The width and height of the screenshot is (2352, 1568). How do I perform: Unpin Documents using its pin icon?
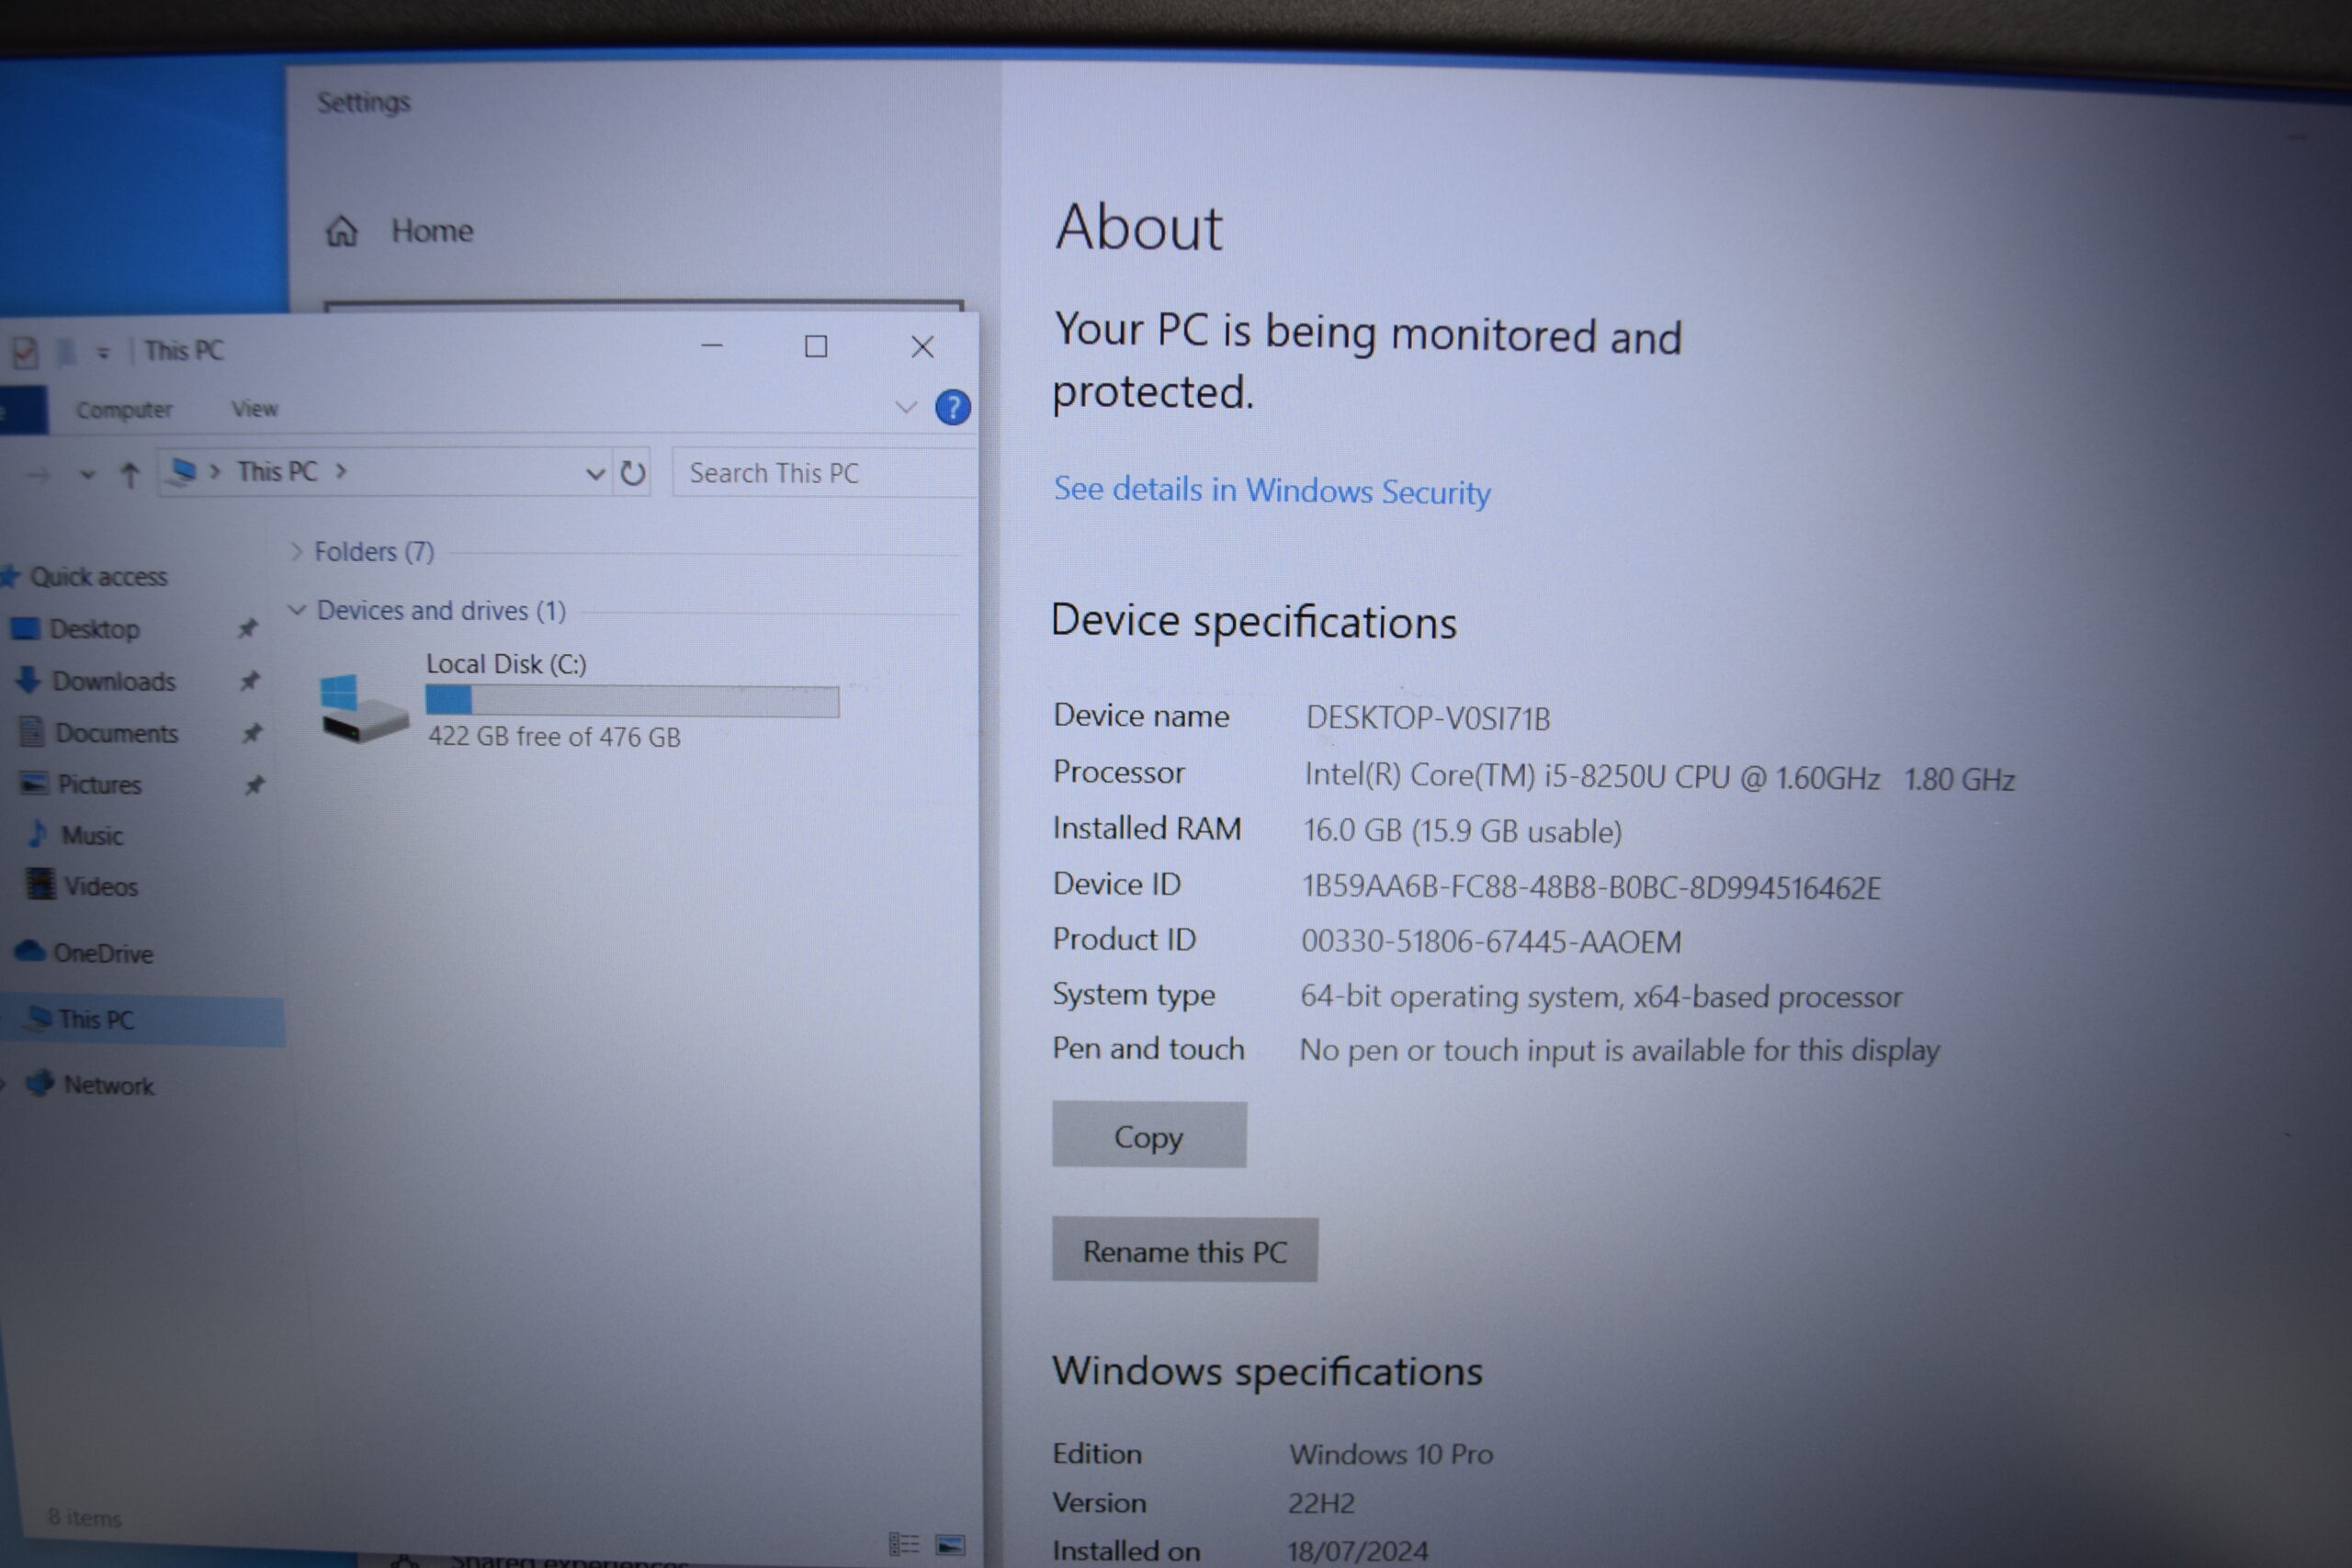(x=252, y=733)
